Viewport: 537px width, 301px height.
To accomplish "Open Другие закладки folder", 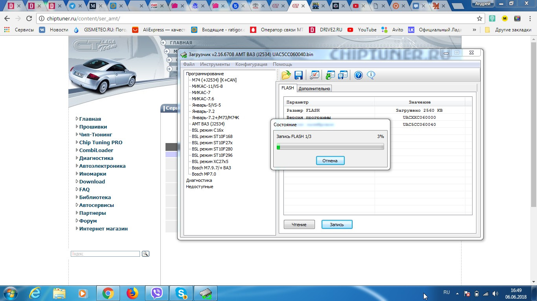I will tap(508, 30).
